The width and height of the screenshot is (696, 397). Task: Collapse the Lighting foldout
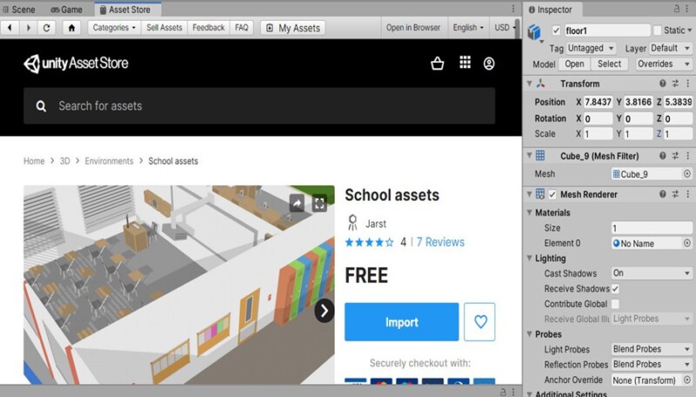529,258
